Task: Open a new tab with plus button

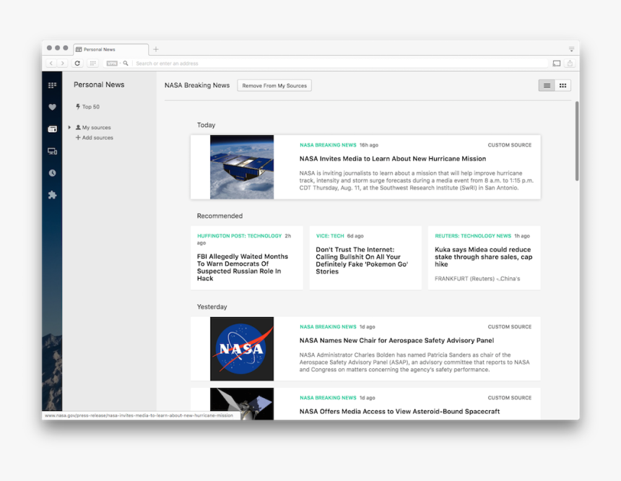Action: pos(156,49)
